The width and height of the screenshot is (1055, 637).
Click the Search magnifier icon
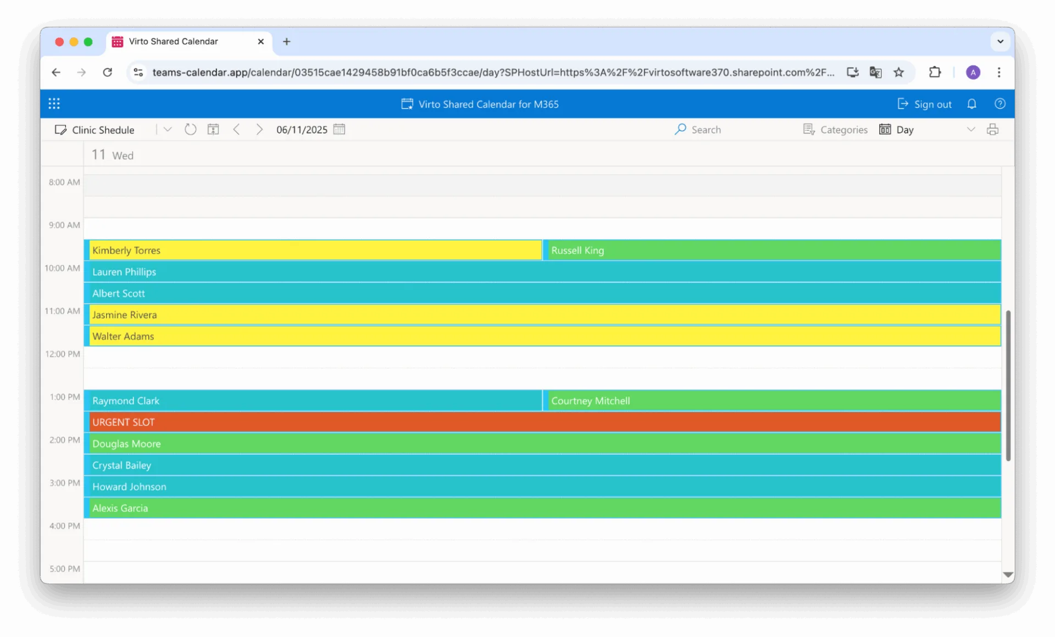(x=681, y=130)
